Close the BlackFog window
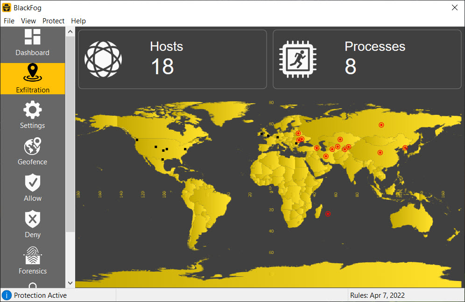This screenshot has width=465, height=302. tap(455, 8)
